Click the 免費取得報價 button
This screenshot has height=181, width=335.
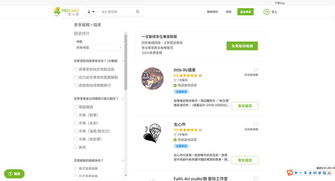point(242,46)
